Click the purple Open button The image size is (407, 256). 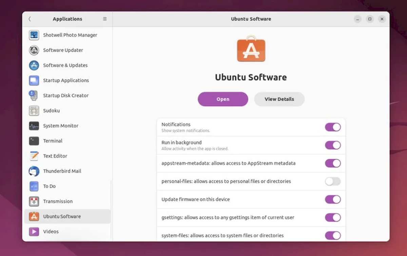(223, 99)
